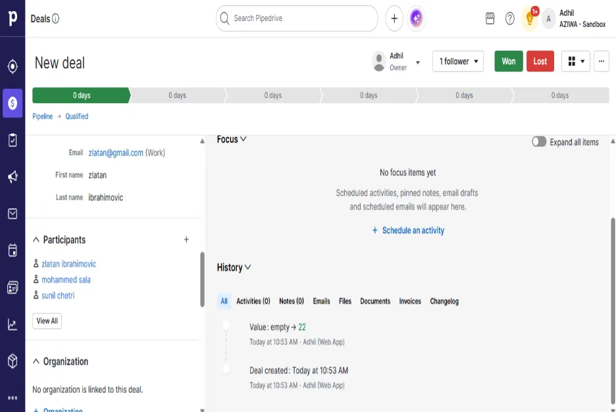Open the layout grid view dropdown
Image resolution: width=616 pixels, height=412 pixels.
(x=576, y=61)
